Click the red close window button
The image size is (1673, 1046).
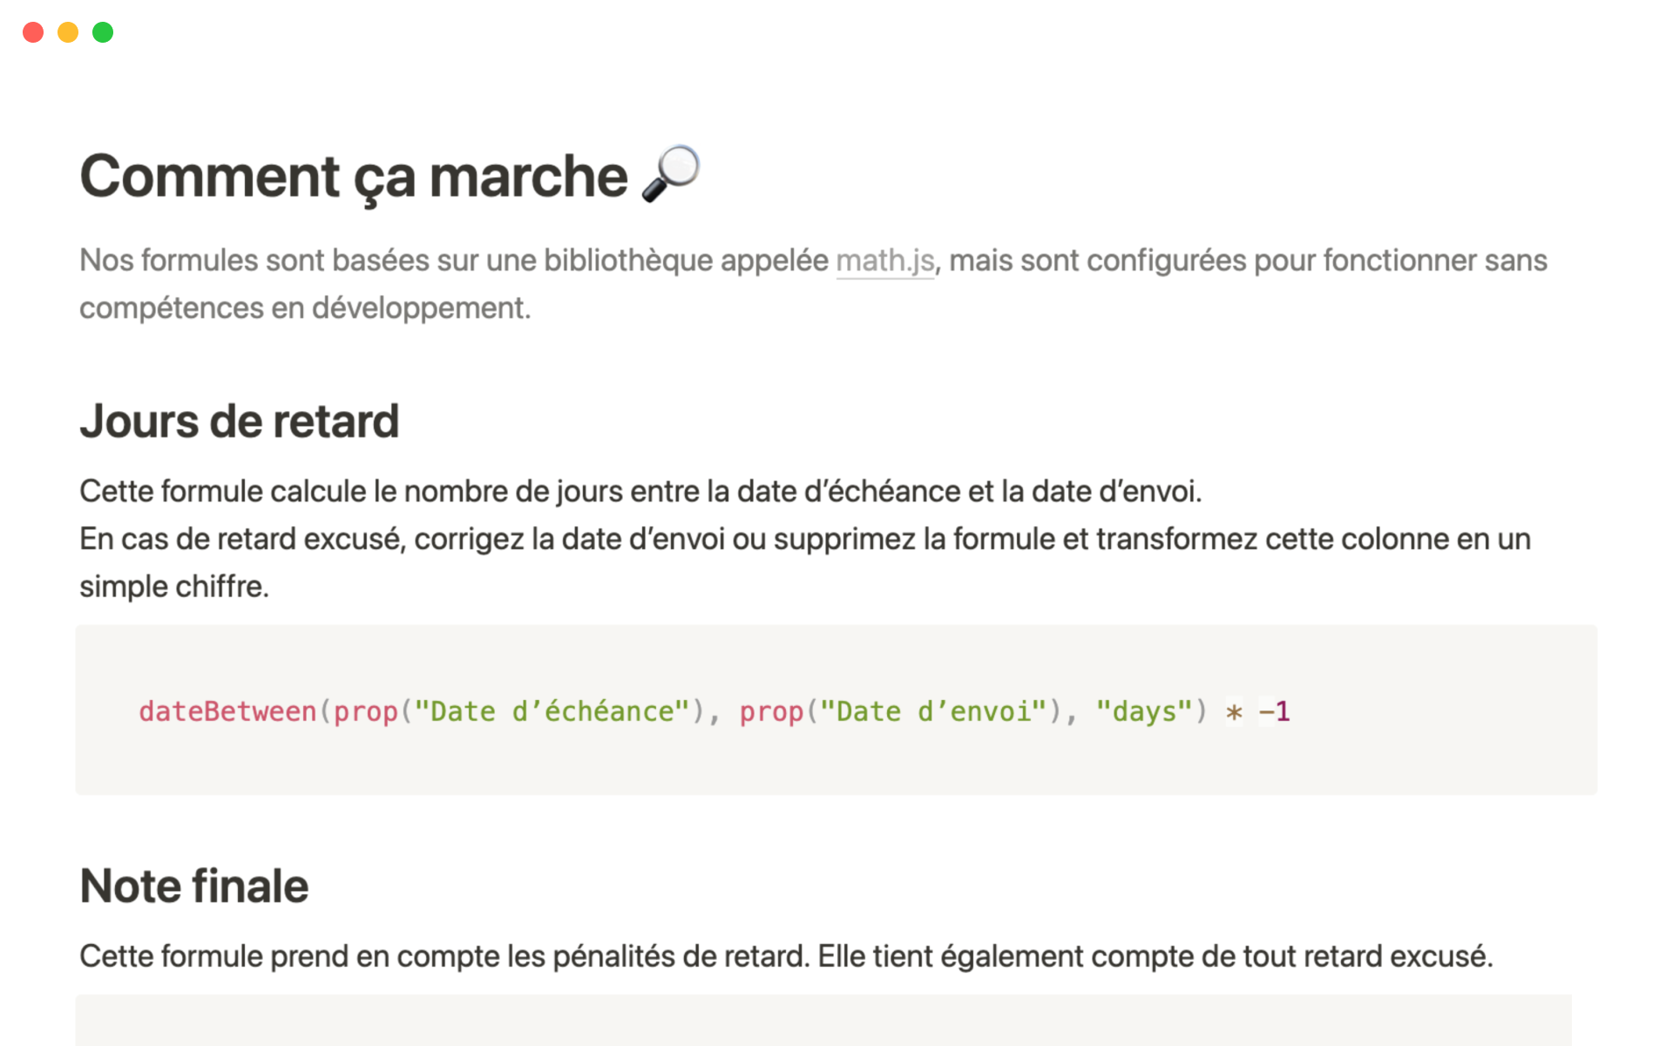[33, 32]
